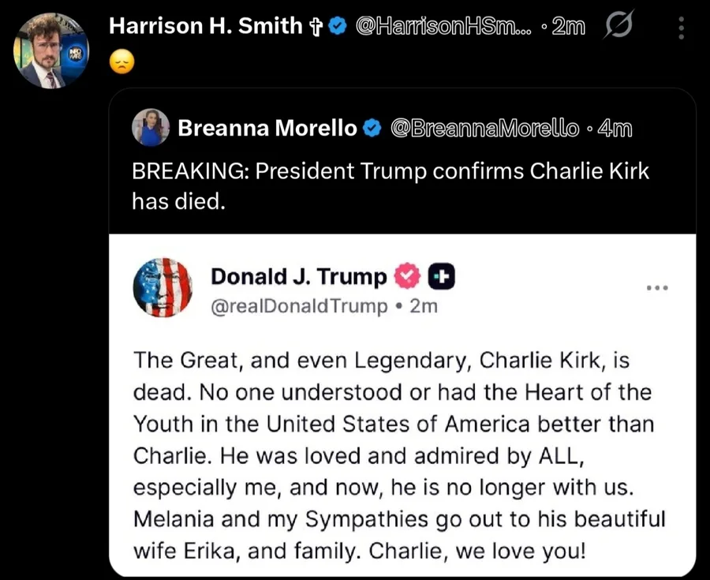
Task: Open Breanna Morello's avatar
Action: point(150,127)
